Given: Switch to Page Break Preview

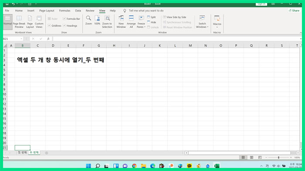Looking at the screenshot, I should pos(19,22).
